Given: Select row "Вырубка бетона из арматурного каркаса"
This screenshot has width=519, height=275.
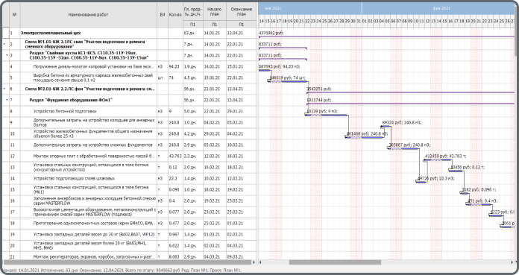Looking at the screenshot, I should 129,78.
